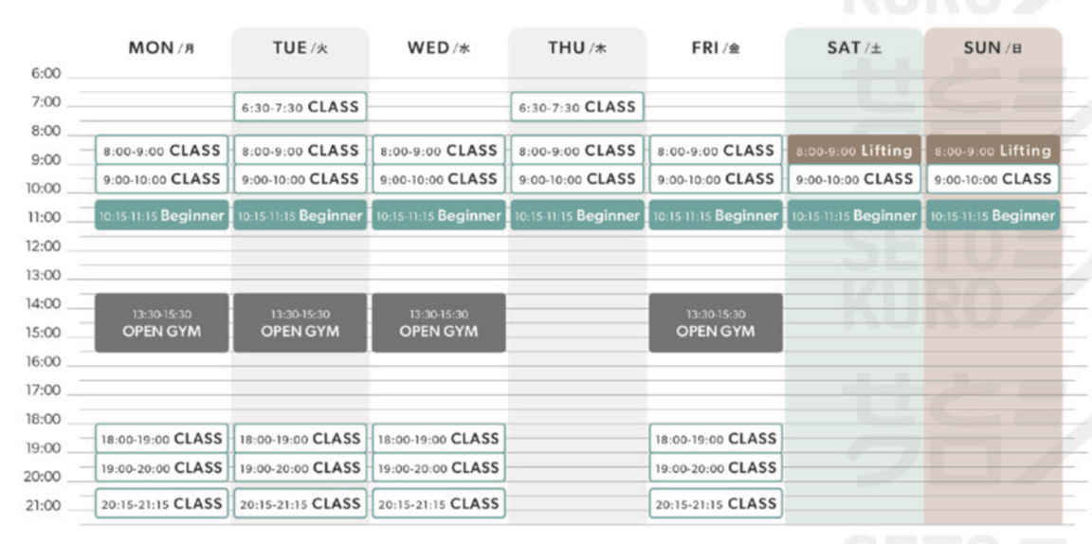The width and height of the screenshot is (1092, 544).
Task: Click Tuesday's 19:00-20:00 CLASS block
Action: (300, 467)
